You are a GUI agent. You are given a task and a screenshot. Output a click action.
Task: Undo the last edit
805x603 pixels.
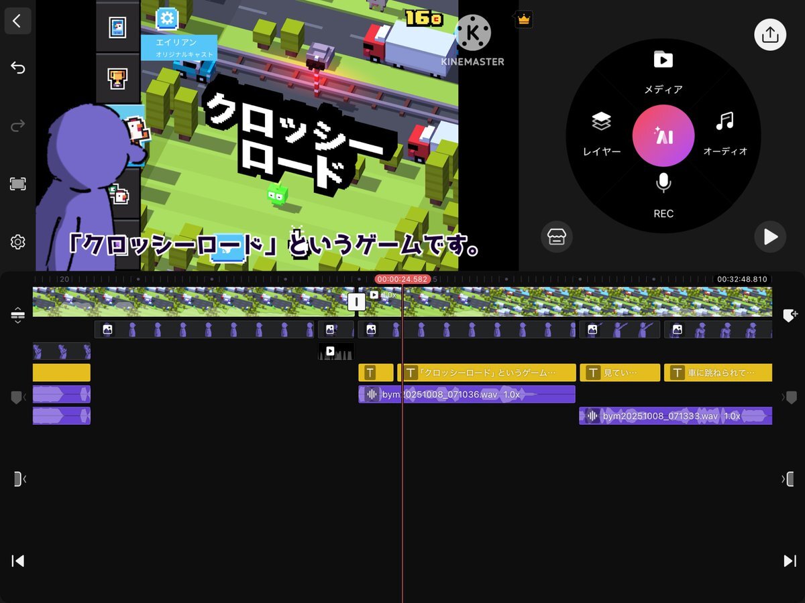17,68
